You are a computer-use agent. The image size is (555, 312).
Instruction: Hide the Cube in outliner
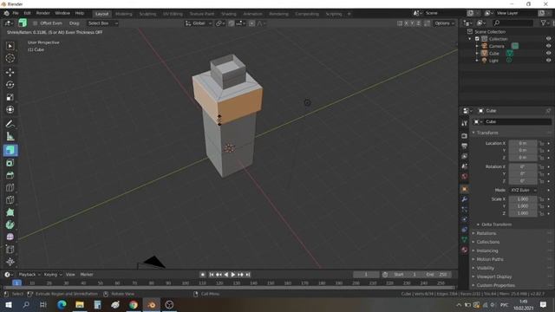(548, 53)
